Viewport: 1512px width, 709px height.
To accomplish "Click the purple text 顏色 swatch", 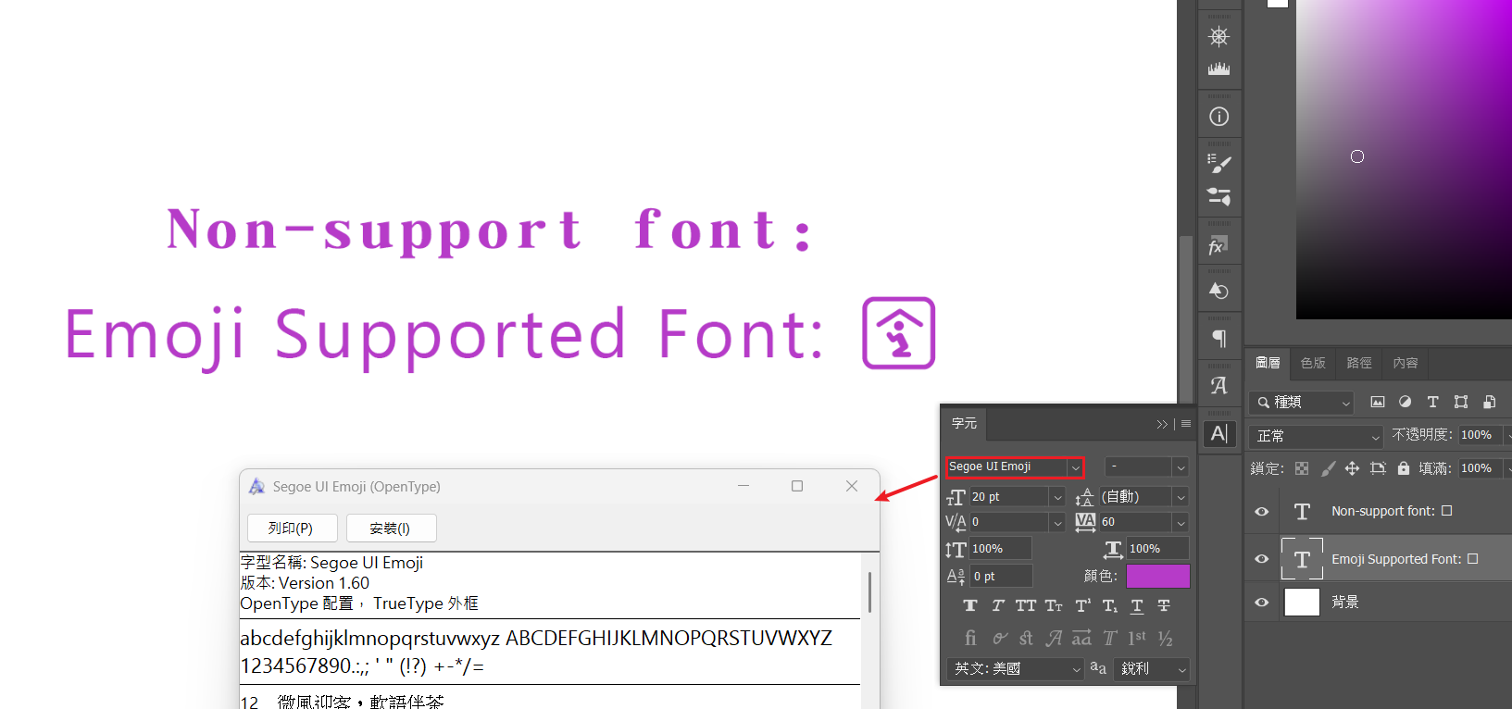I will pos(1158,576).
